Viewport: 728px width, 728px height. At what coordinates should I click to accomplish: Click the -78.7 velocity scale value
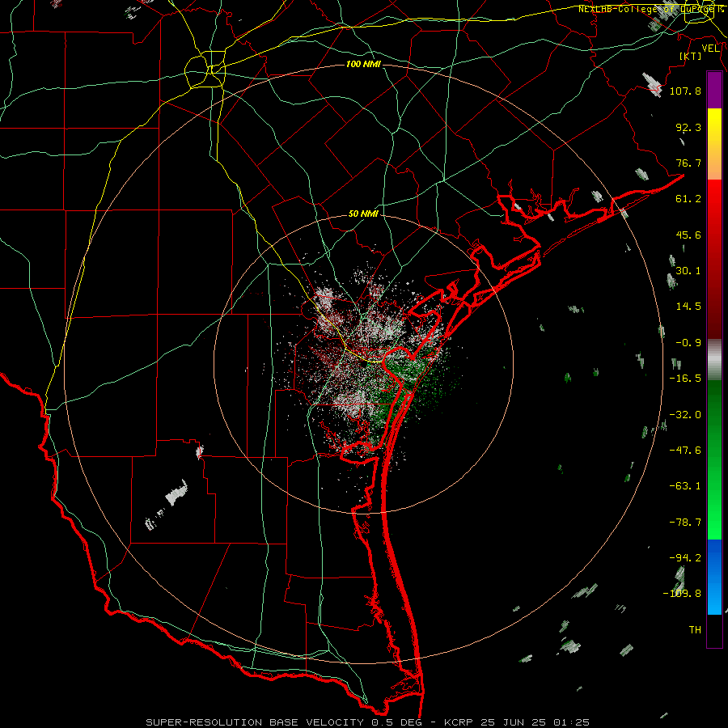685,523
